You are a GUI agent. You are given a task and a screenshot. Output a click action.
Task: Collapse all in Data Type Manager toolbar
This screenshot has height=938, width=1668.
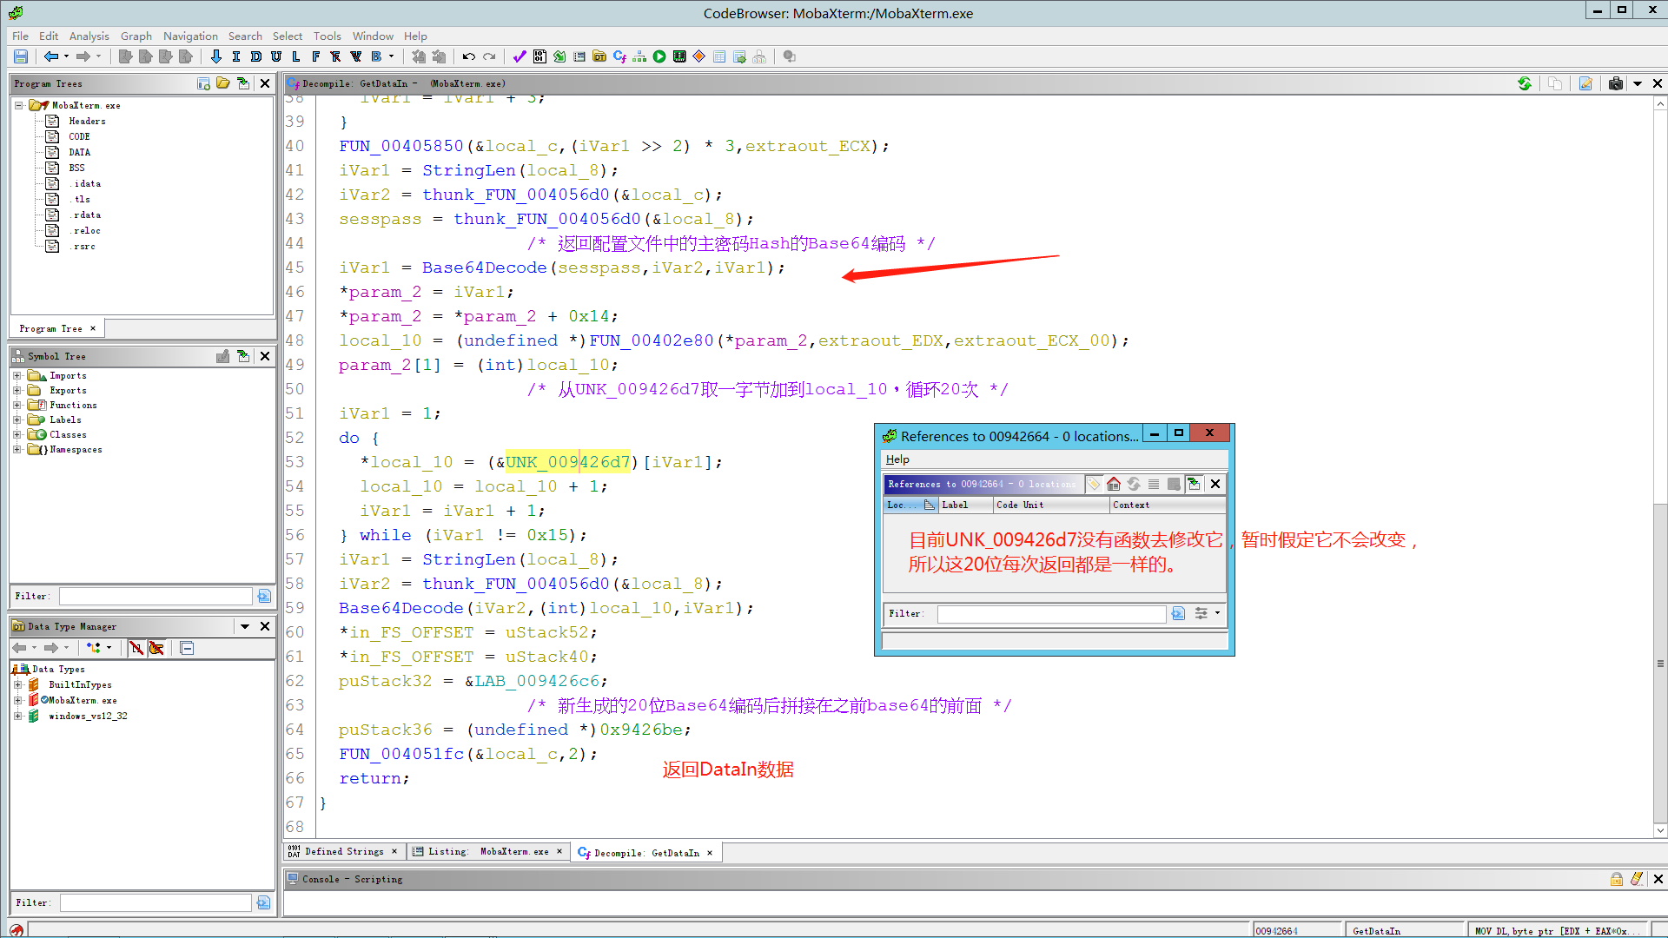(x=187, y=648)
